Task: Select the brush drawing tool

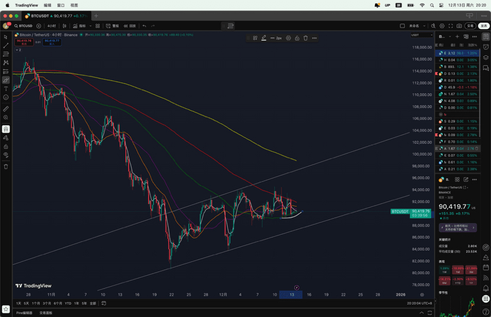Action: 6,80
